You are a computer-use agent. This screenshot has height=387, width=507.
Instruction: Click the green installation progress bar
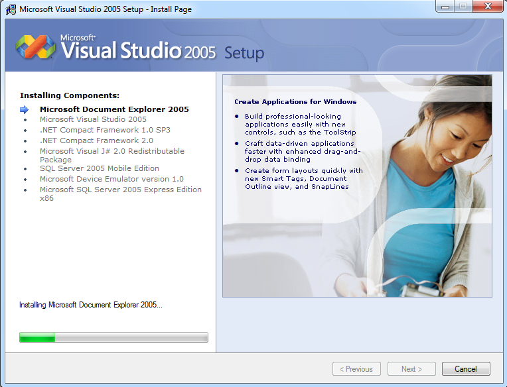pos(113,337)
